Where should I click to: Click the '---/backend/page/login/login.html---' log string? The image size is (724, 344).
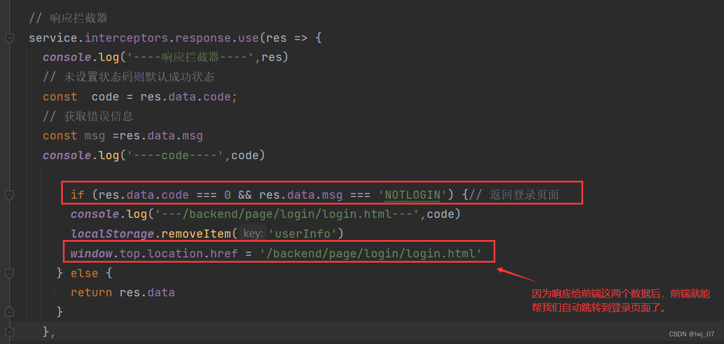pyautogui.click(x=288, y=214)
